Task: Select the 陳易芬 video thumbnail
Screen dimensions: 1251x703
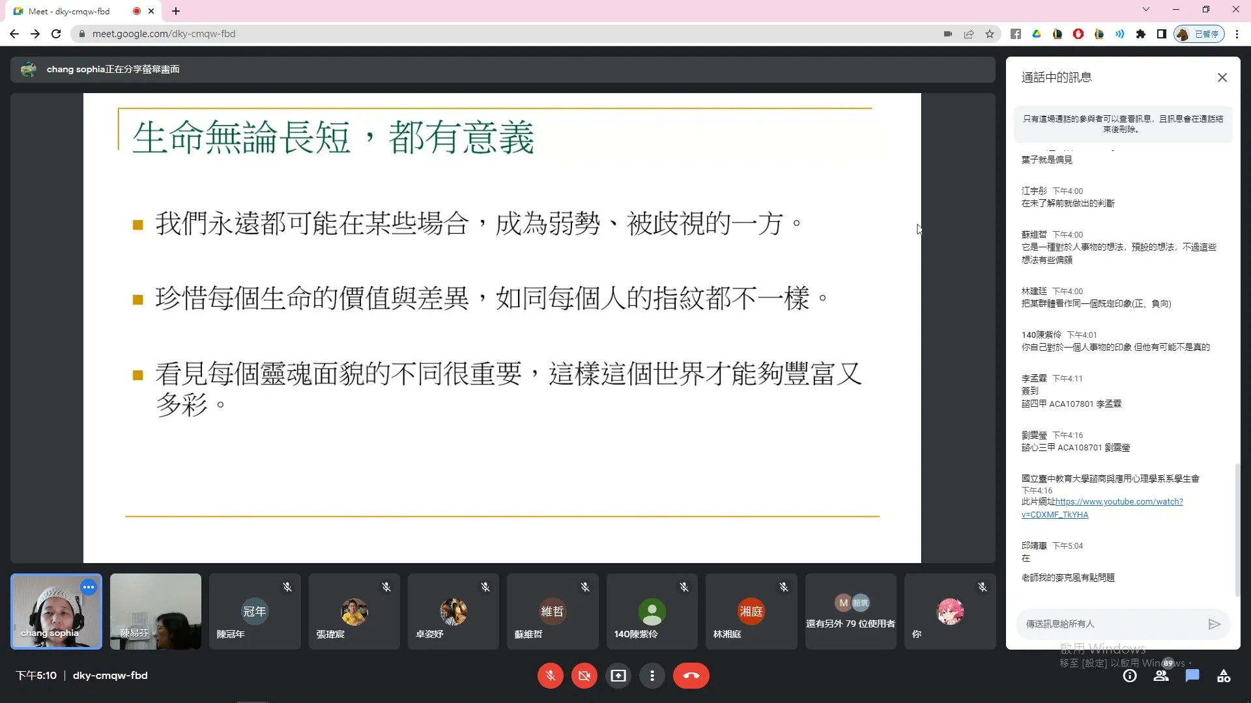Action: (156, 611)
